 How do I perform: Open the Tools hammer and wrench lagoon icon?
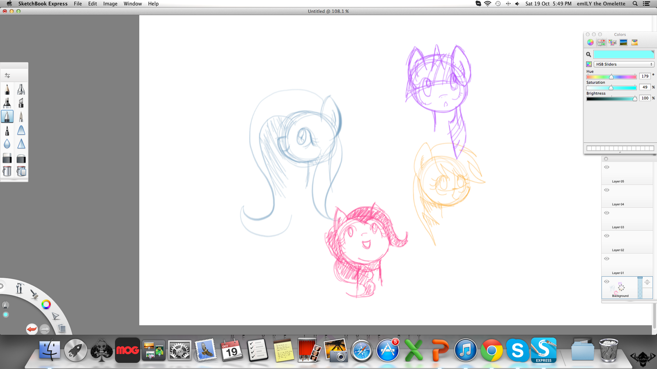point(19,288)
